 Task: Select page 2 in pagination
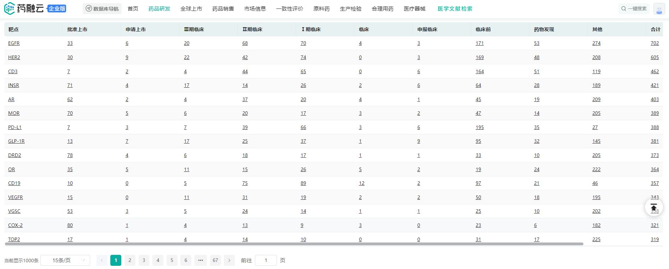pos(130,261)
